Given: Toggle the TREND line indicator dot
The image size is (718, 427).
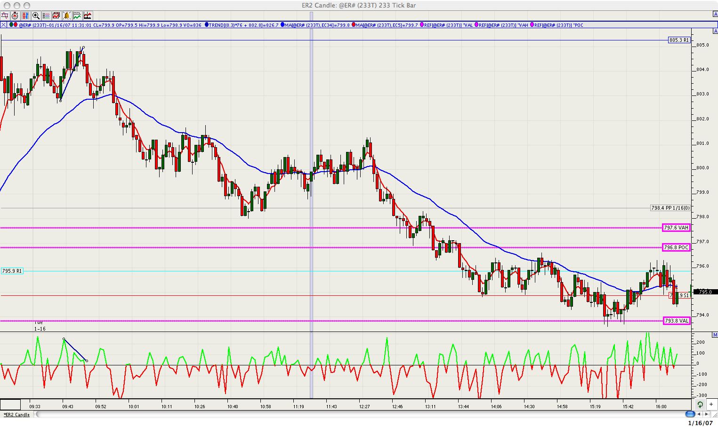Looking at the screenshot, I should point(207,25).
